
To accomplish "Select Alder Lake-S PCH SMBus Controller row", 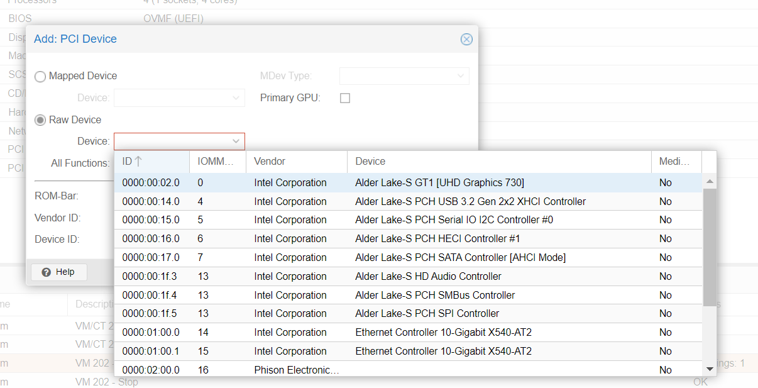I will [x=408, y=295].
